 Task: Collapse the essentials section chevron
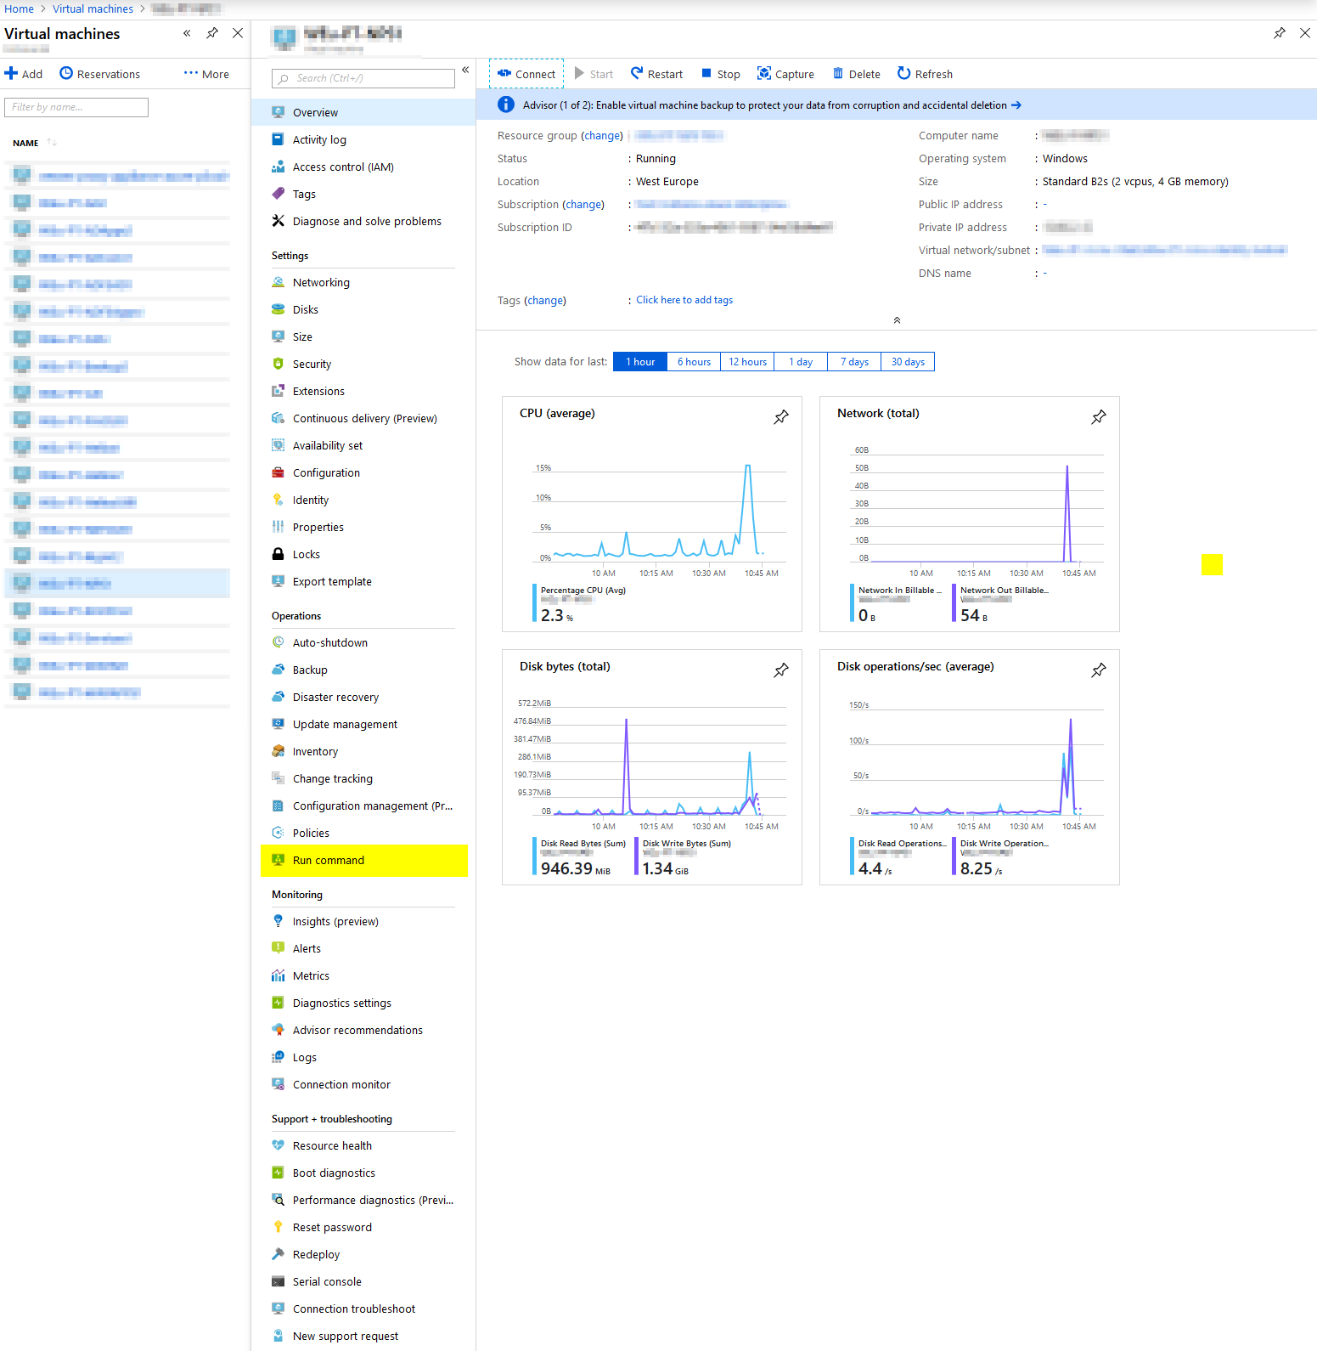(x=897, y=320)
